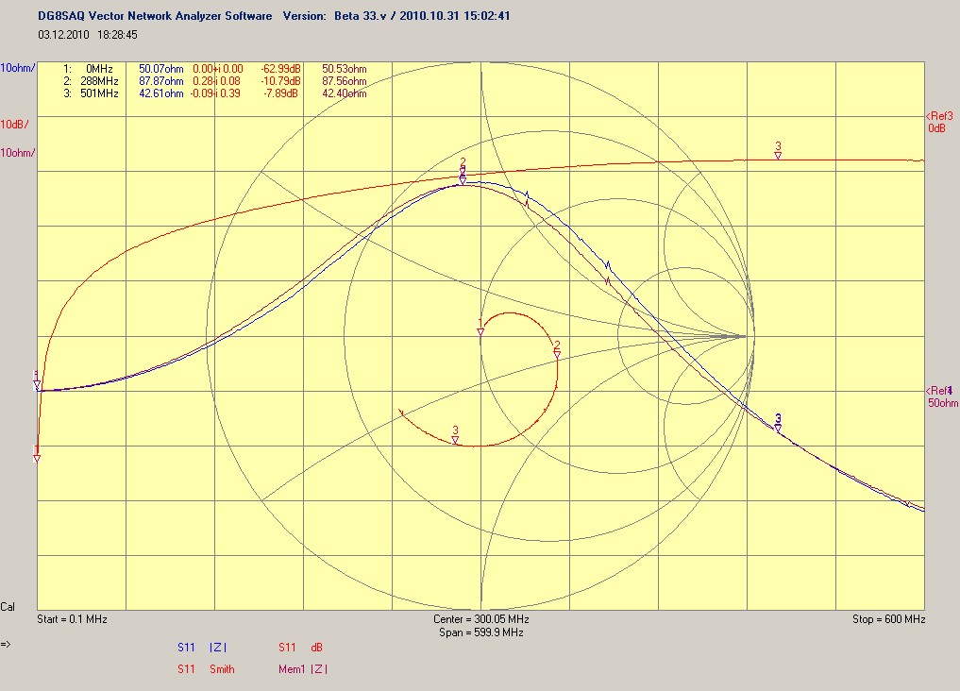Image resolution: width=960 pixels, height=691 pixels.
Task: Click the 0.28-i 0.08 Smith value
Action: (x=217, y=81)
